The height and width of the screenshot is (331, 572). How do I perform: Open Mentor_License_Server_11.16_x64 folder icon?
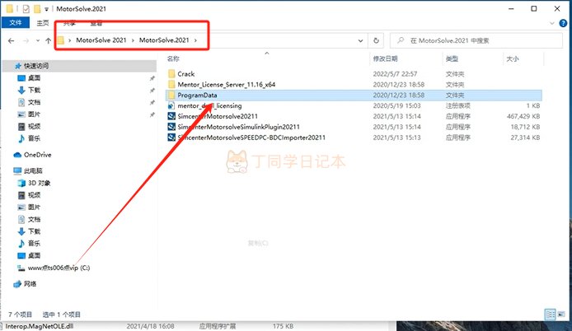[171, 85]
